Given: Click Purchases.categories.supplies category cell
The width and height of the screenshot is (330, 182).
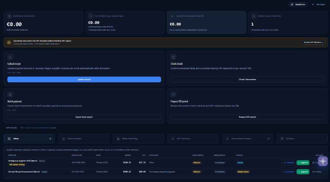Looking at the screenshot, I should (x=162, y=172).
